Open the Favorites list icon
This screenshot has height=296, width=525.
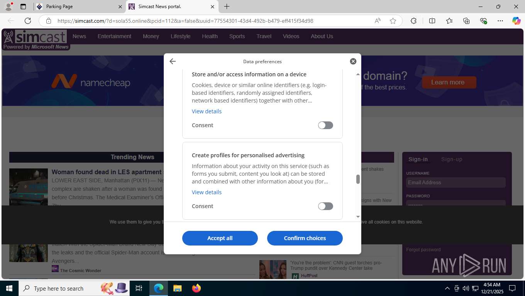point(449,21)
